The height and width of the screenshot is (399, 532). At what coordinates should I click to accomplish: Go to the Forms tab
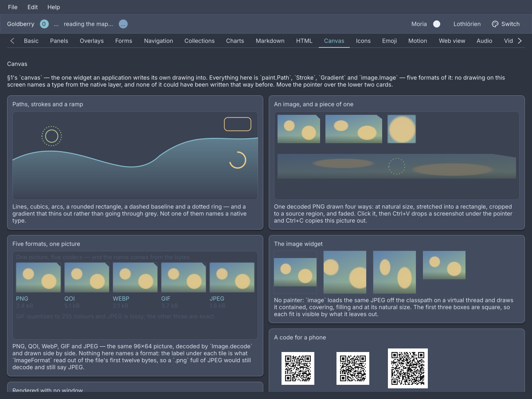click(x=124, y=41)
